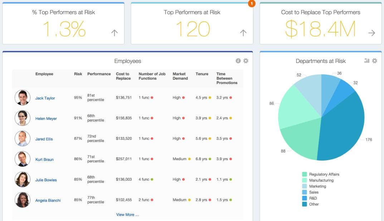Click View More under employees table
The width and height of the screenshot is (384, 221).
127,215
